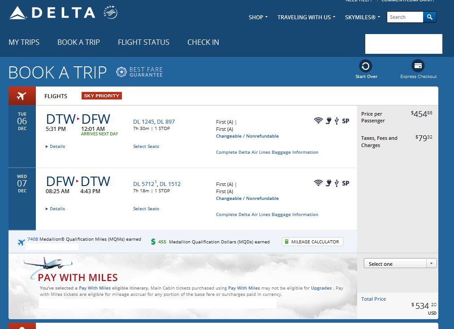Open the SKYMILES menu
This screenshot has height=329, width=454.
point(362,17)
